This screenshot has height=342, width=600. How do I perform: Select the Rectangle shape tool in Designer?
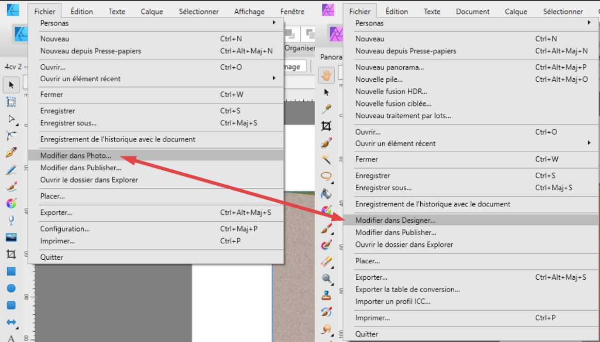point(11,272)
